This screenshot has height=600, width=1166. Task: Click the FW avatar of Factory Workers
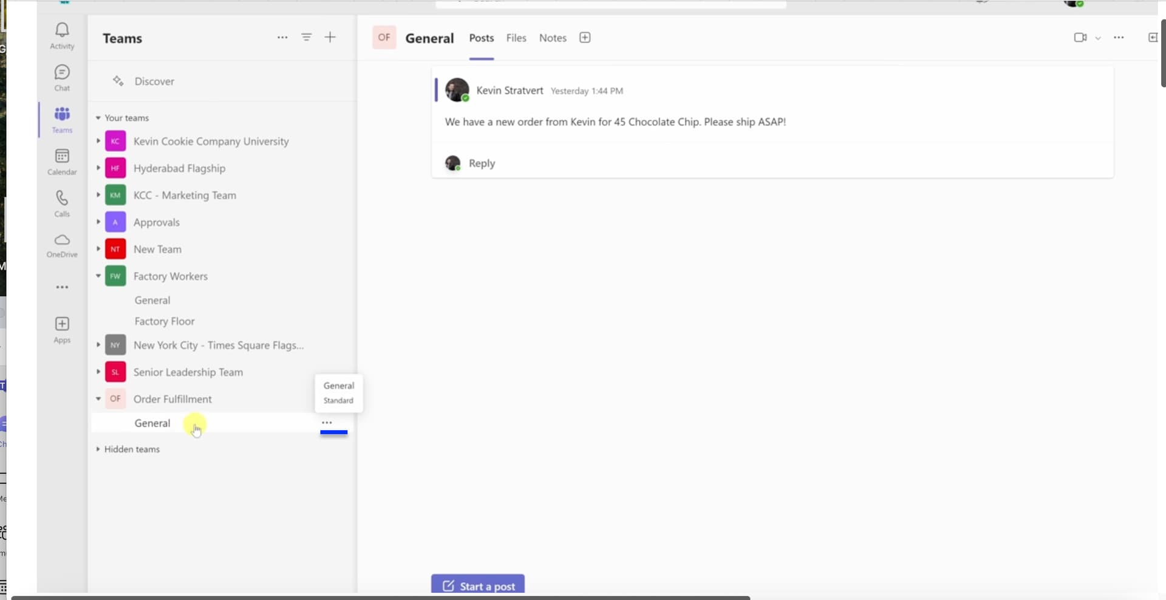[x=115, y=276]
